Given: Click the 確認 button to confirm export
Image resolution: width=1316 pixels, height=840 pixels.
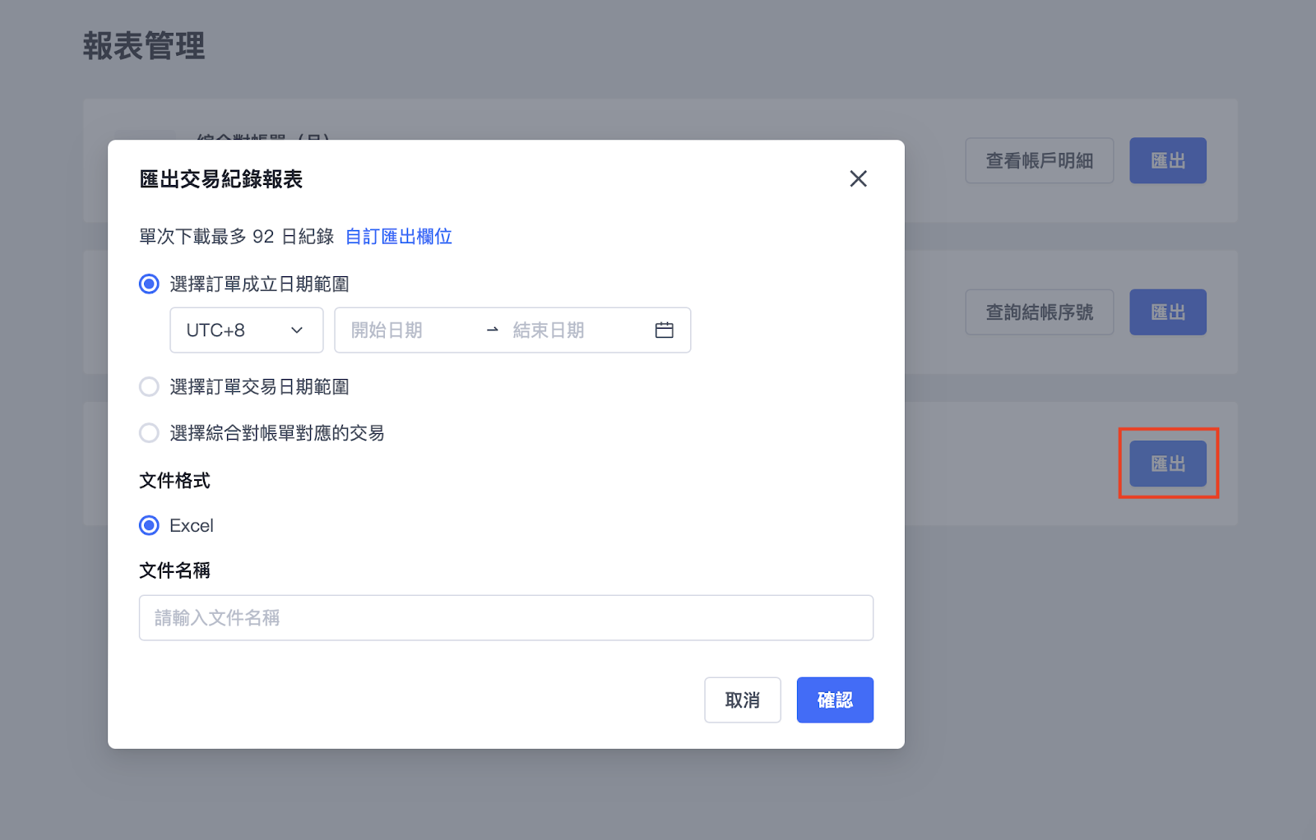Looking at the screenshot, I should 835,699.
